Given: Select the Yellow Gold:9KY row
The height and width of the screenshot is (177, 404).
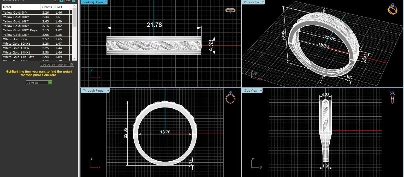Looking at the screenshot, I should pos(37,13).
